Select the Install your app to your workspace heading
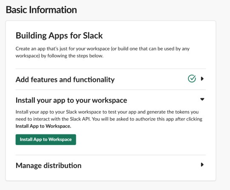This screenshot has width=230, height=190. click(x=71, y=101)
